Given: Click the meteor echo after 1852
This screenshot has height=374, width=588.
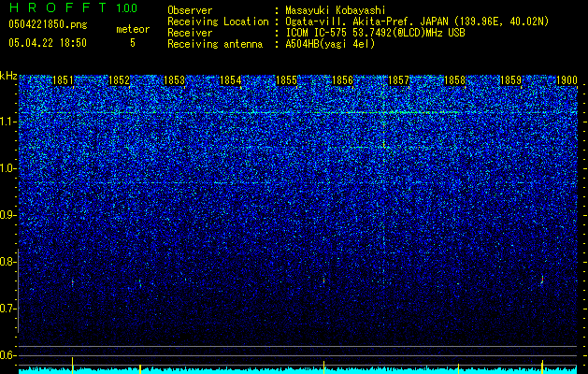Looking at the screenshot, I should [x=140, y=283].
